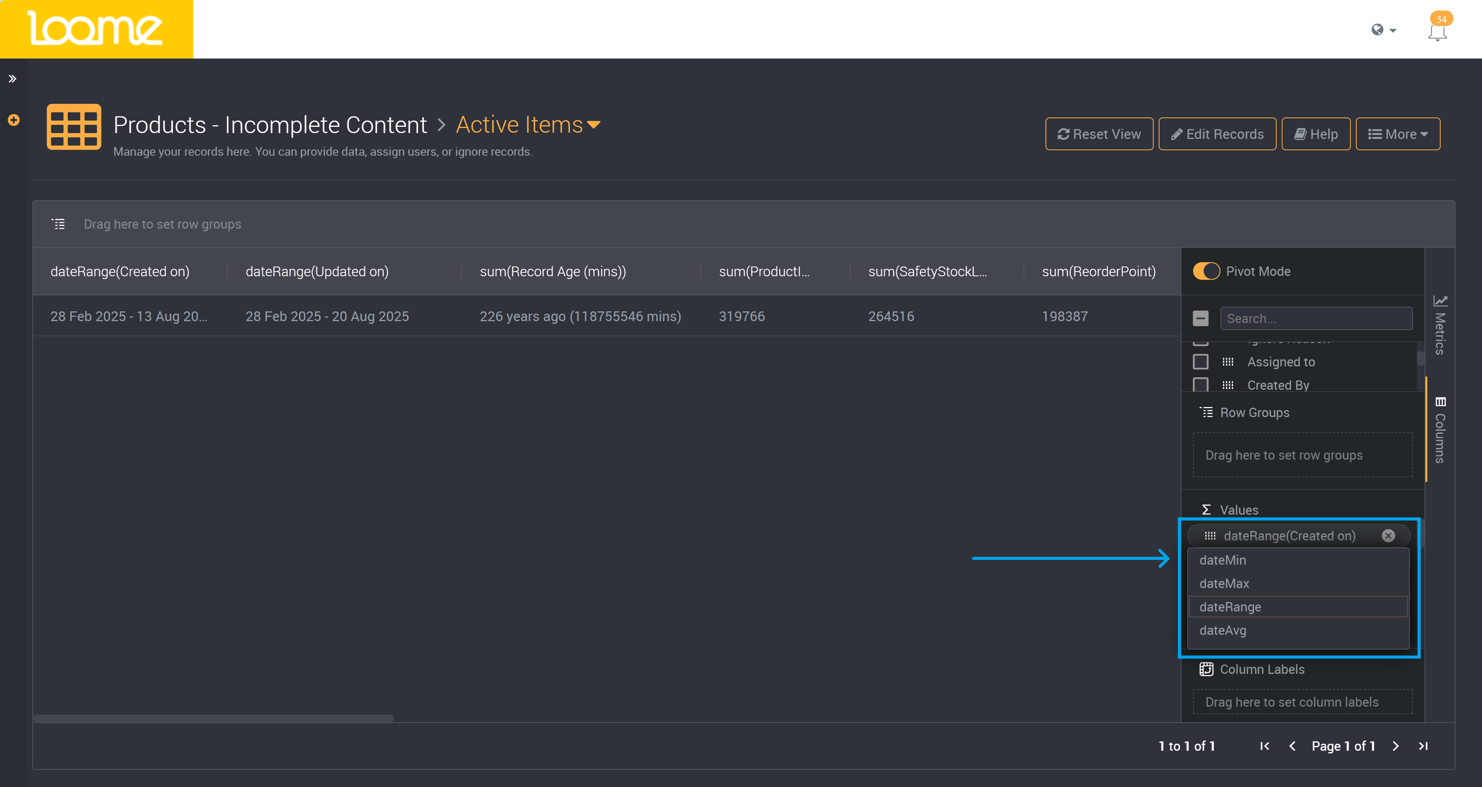Open the Help button
Viewport: 1482px width, 787px height.
1316,134
